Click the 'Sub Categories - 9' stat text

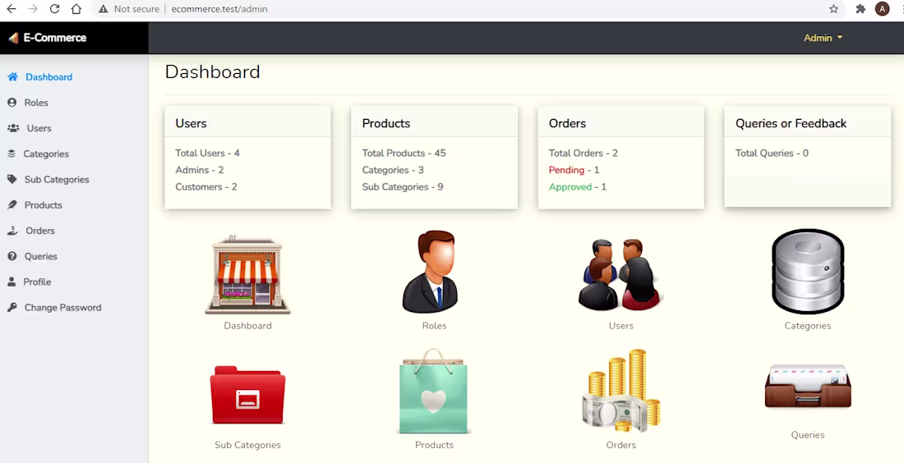coord(403,186)
